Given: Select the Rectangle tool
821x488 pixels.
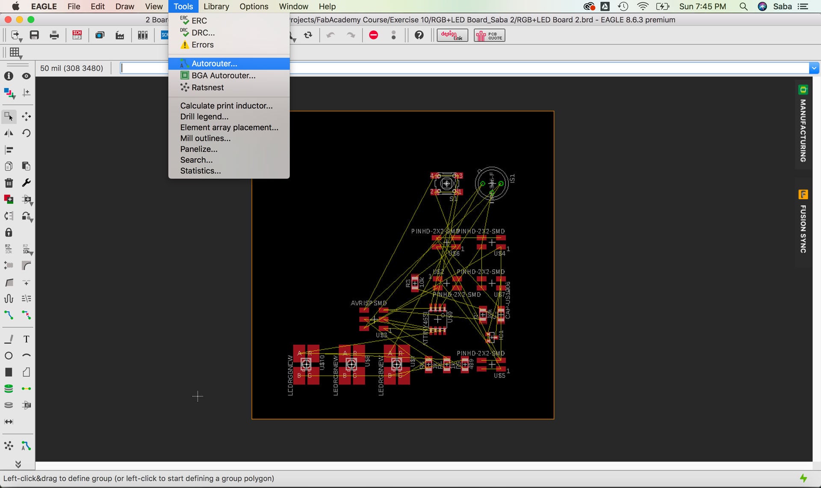Looking at the screenshot, I should pos(9,372).
